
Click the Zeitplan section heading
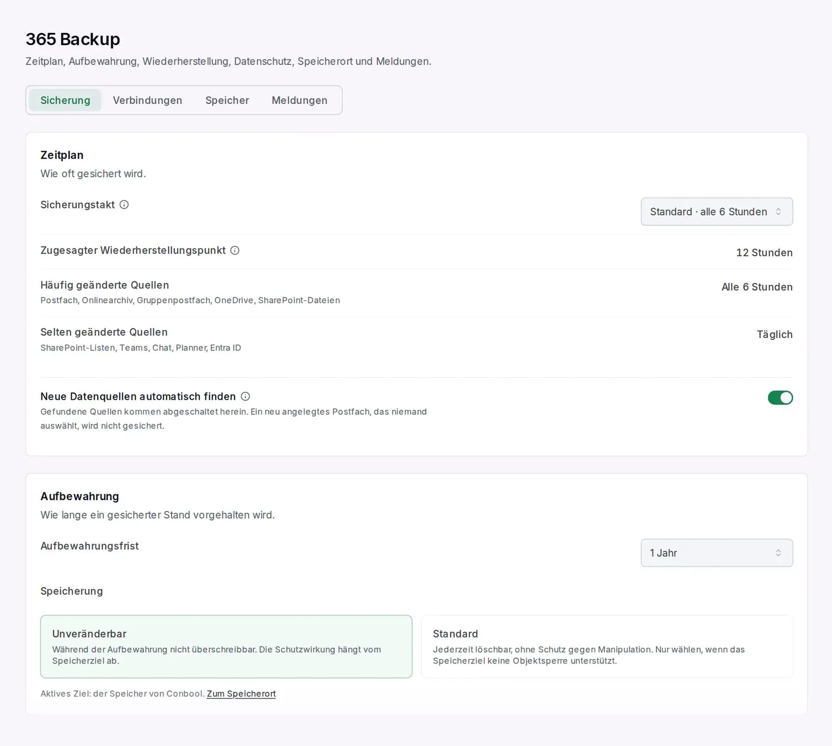click(x=62, y=155)
